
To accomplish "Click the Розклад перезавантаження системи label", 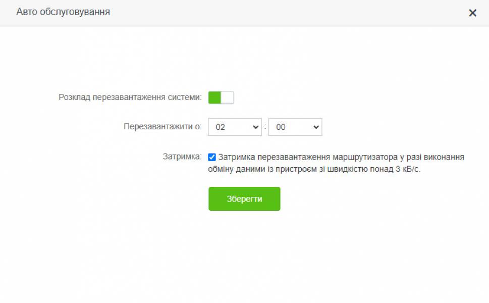I will tap(130, 97).
